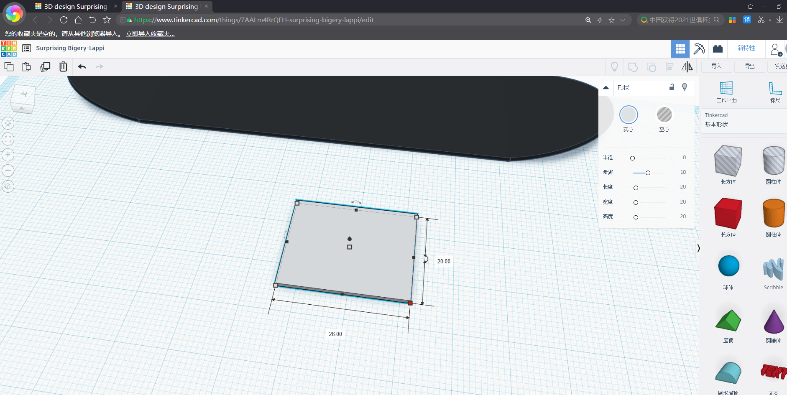Select the second 3D design Surprising tab
This screenshot has height=395, width=787.
tap(166, 6)
